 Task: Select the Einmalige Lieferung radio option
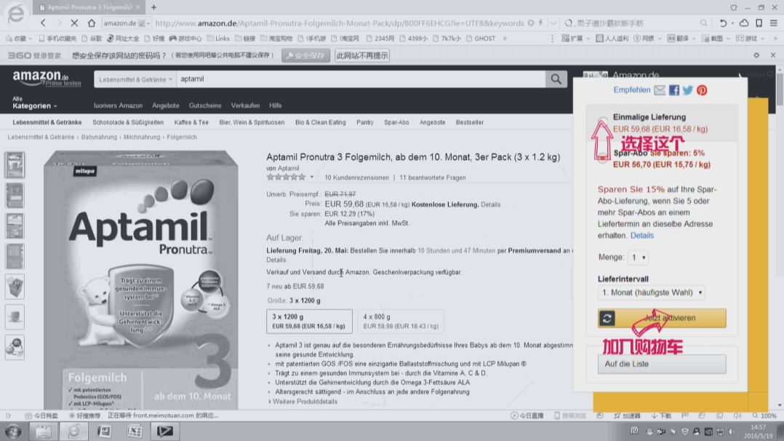click(603, 120)
